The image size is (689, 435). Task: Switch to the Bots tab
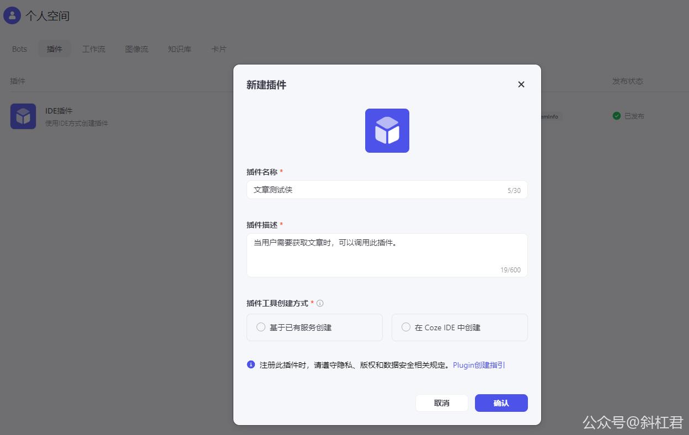tap(19, 49)
